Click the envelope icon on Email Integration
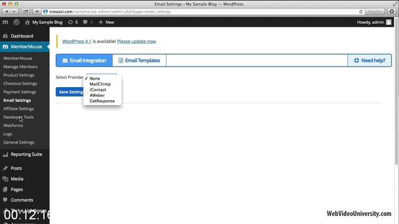The width and height of the screenshot is (399, 224). click(x=65, y=60)
